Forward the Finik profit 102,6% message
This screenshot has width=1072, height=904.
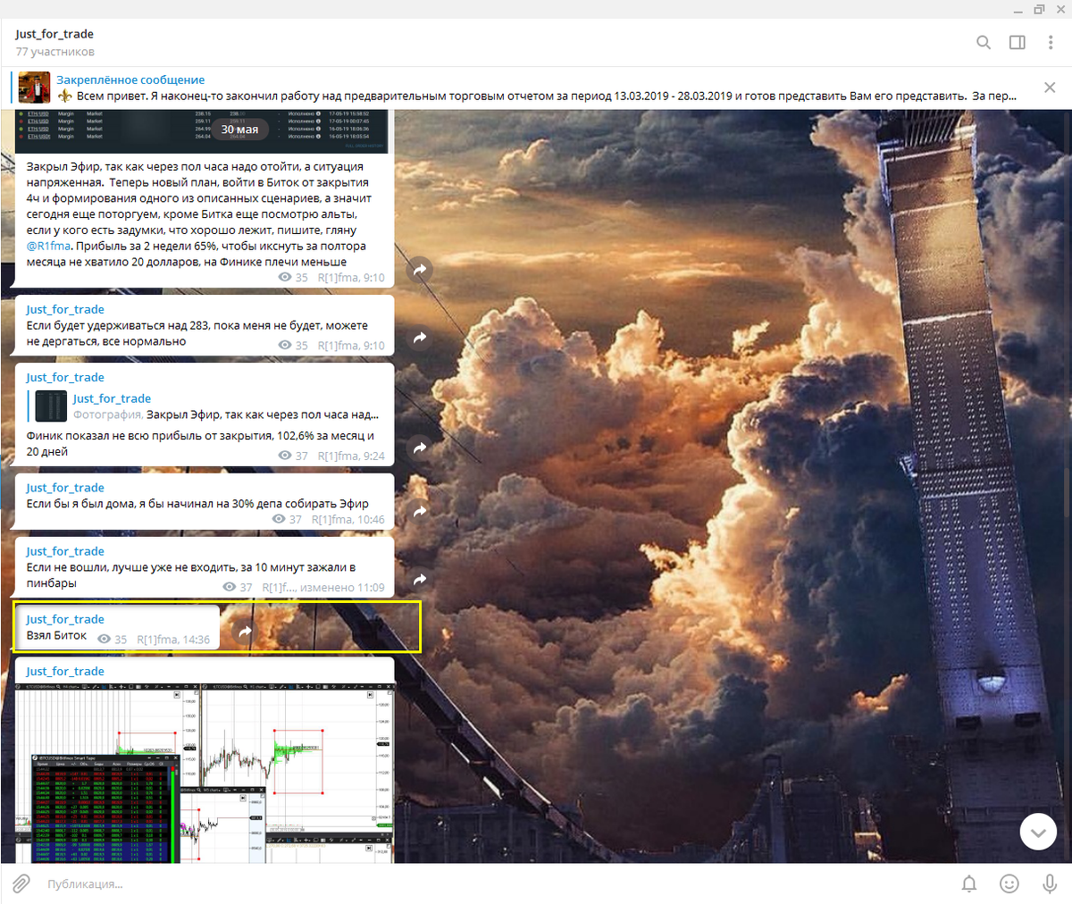click(x=421, y=448)
